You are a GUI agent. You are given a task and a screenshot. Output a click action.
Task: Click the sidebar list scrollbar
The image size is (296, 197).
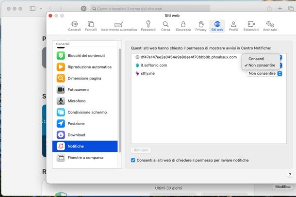coord(120,100)
